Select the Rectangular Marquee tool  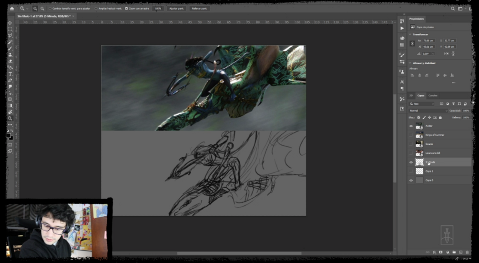[10, 30]
